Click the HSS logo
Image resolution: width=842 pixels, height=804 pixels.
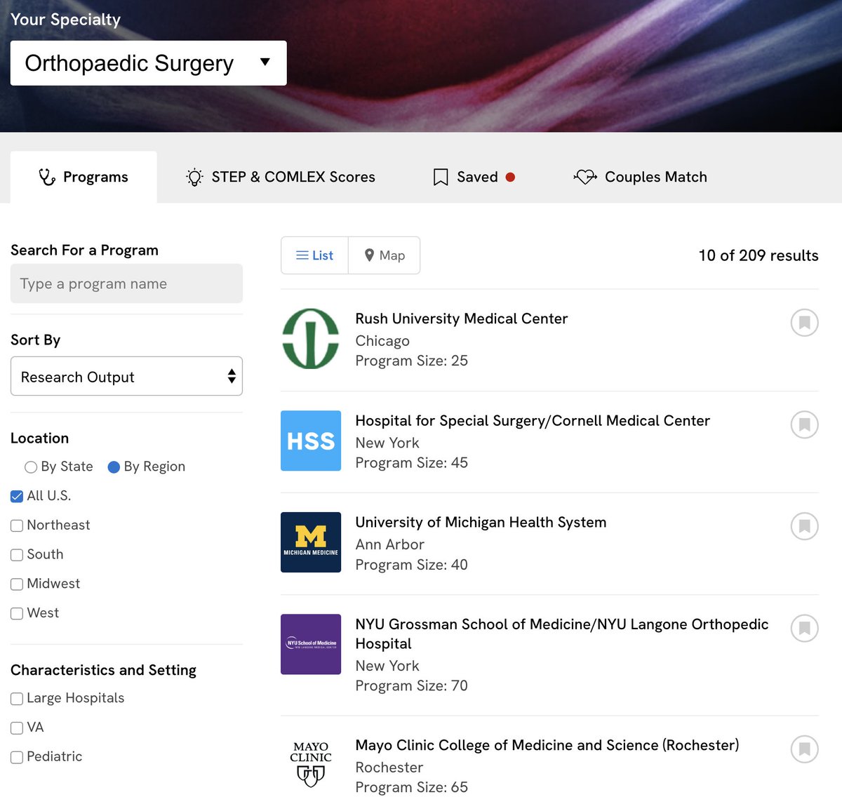311,441
